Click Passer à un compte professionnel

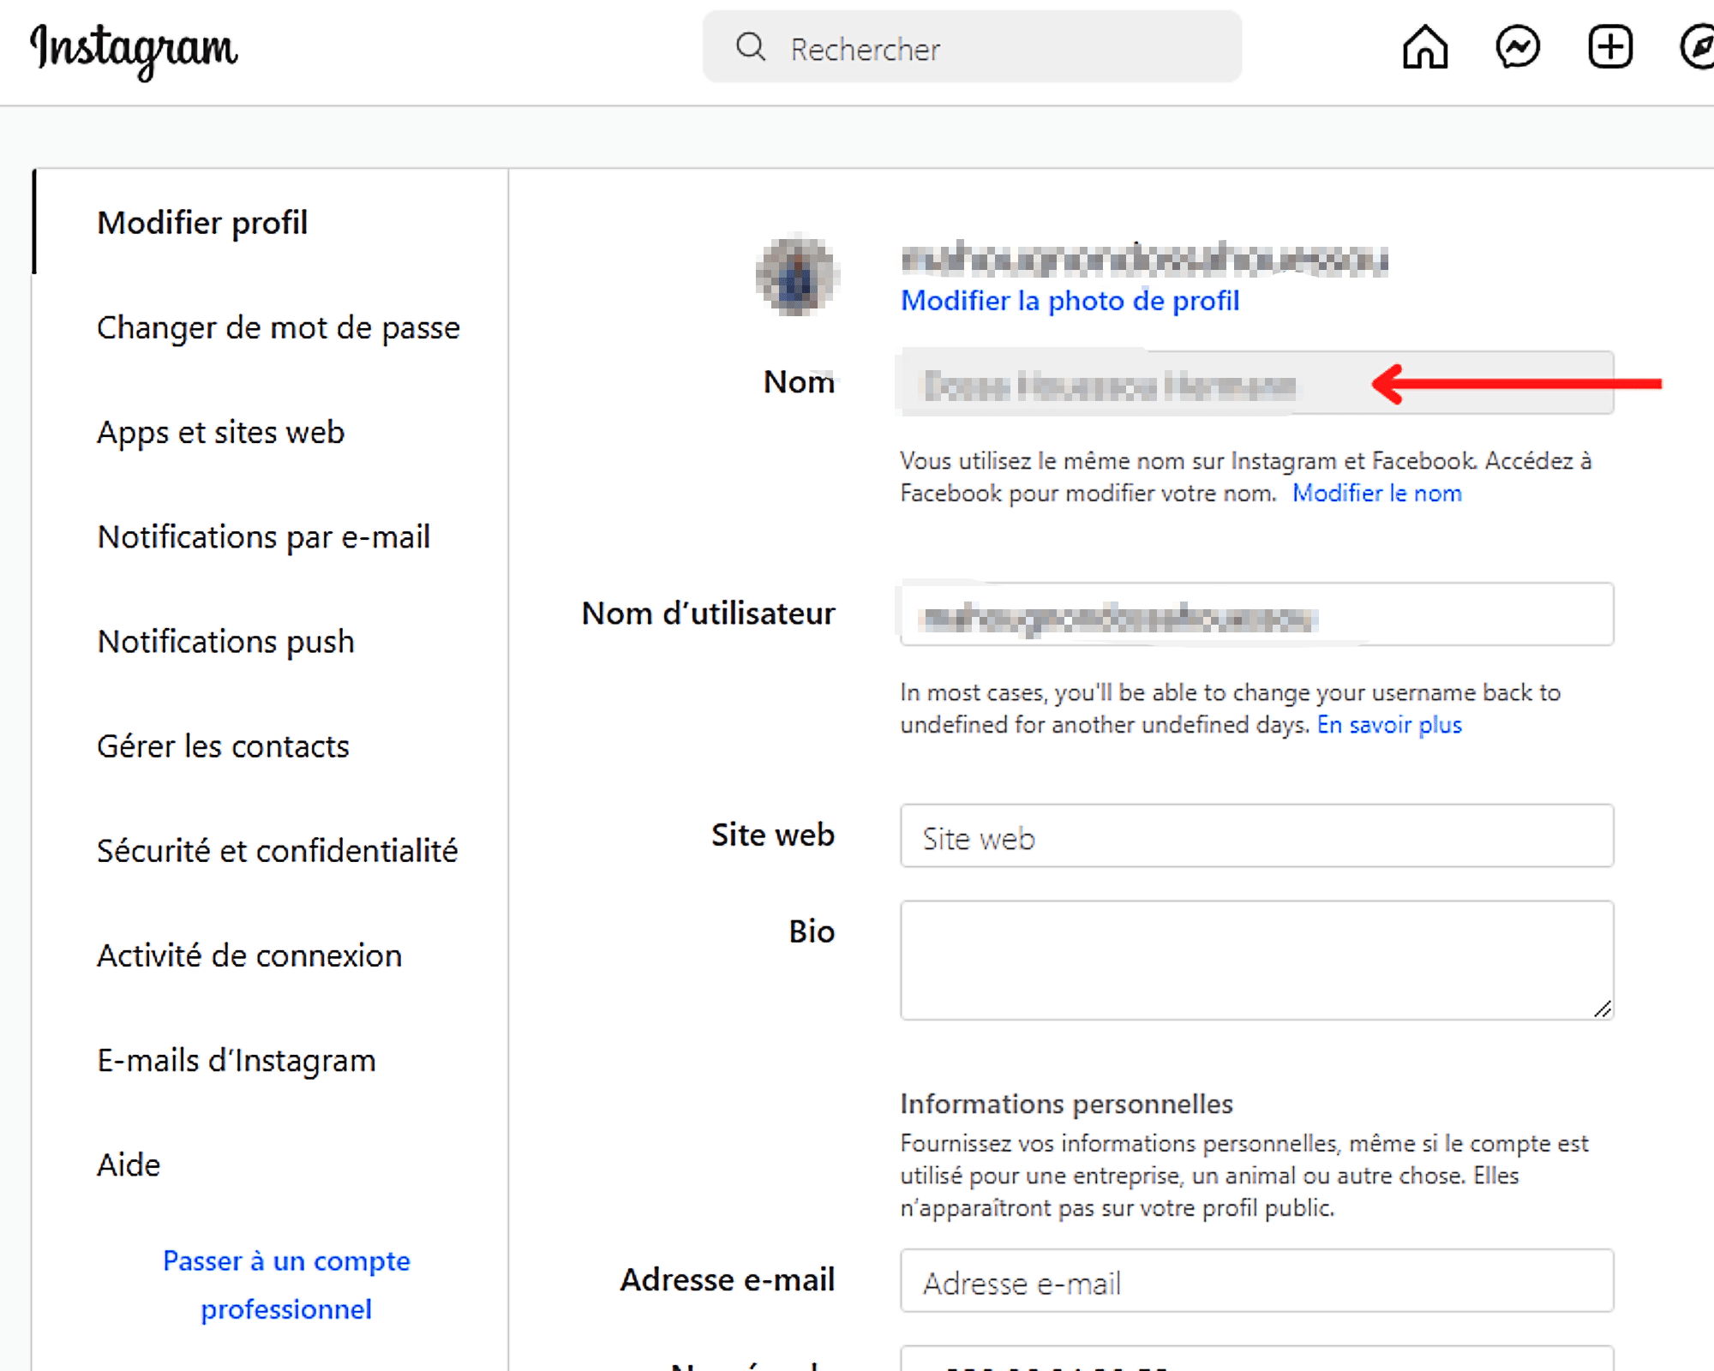coord(286,1285)
